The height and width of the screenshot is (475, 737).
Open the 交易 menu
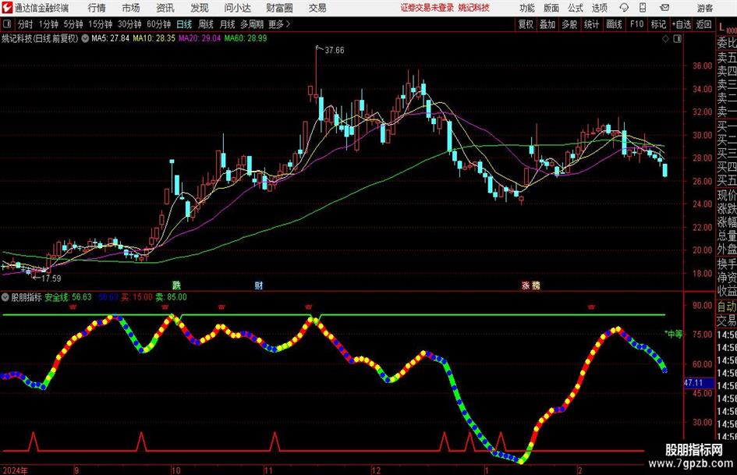317,8
